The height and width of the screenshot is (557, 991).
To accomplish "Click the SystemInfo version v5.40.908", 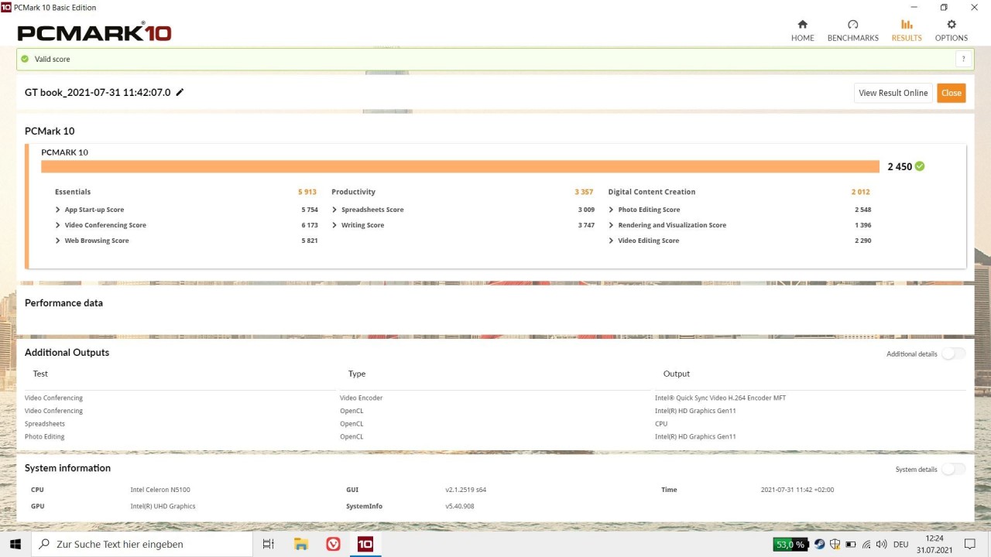I will [x=459, y=506].
